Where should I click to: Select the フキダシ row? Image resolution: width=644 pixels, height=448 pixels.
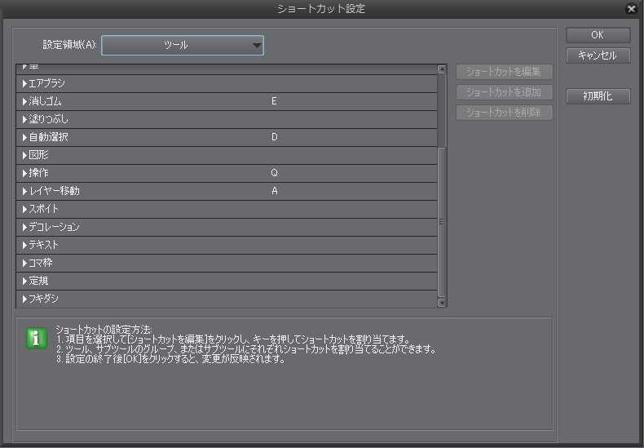coord(227,299)
